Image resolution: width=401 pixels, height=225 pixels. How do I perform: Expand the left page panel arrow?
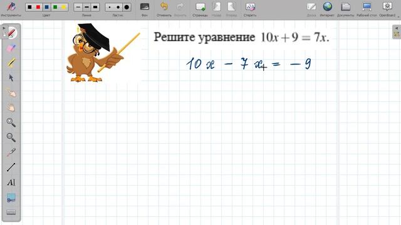tap(4, 28)
